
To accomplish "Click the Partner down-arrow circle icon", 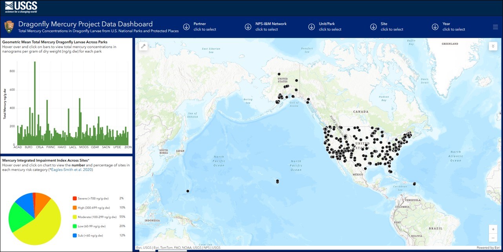I will pos(186,27).
